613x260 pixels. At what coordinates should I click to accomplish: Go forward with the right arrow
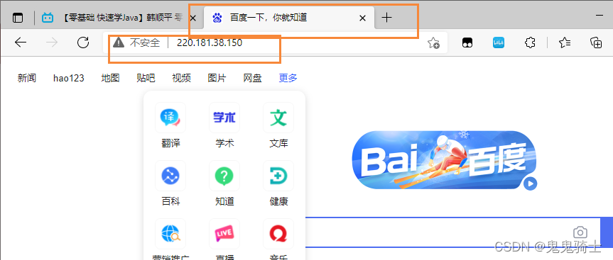(52, 43)
